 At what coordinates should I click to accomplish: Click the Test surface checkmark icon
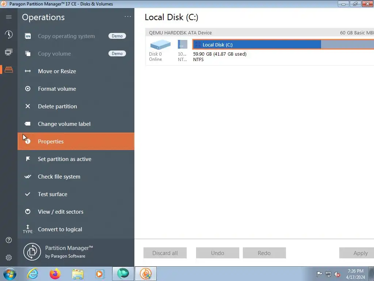(x=28, y=194)
